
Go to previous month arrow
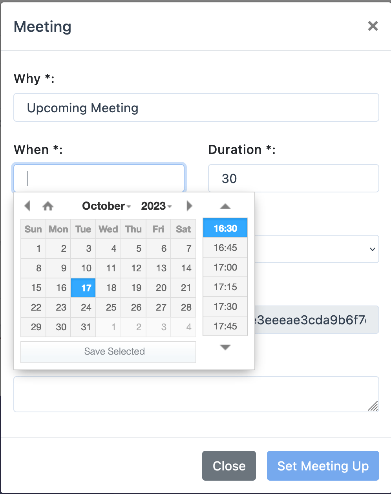click(x=27, y=206)
